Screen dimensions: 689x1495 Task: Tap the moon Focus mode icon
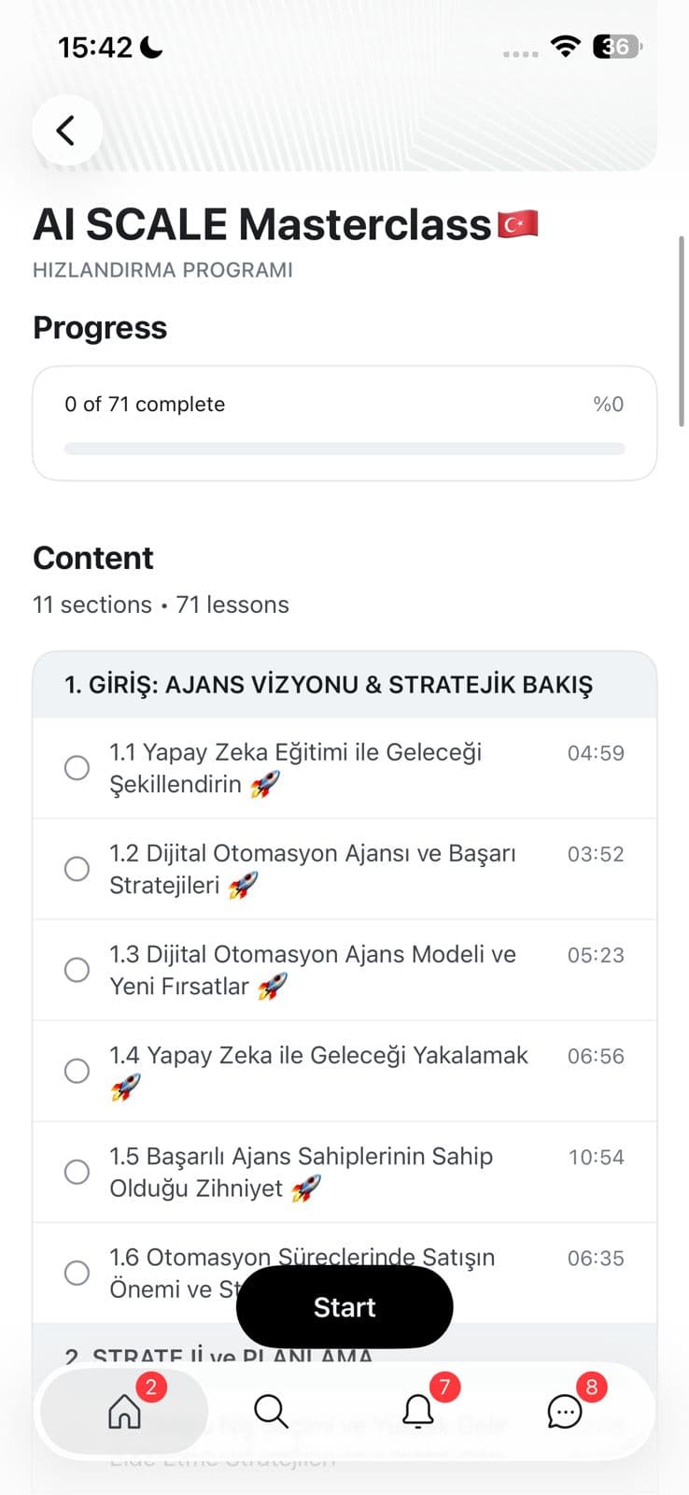click(150, 47)
